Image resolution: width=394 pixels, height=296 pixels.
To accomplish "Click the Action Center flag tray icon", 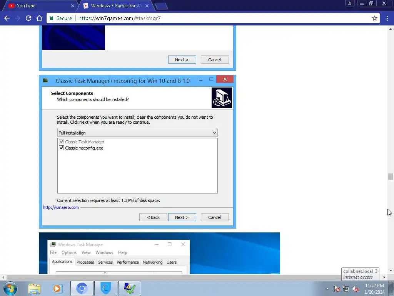I will (337, 289).
